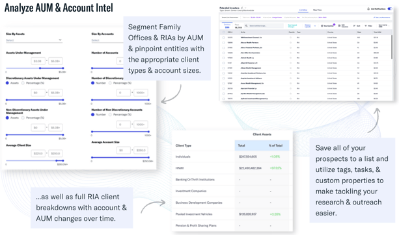This screenshot has height=235, width=399.
Task: Select Assets radio under Non-Discretionary Assets Under Management
Action: coord(7,117)
